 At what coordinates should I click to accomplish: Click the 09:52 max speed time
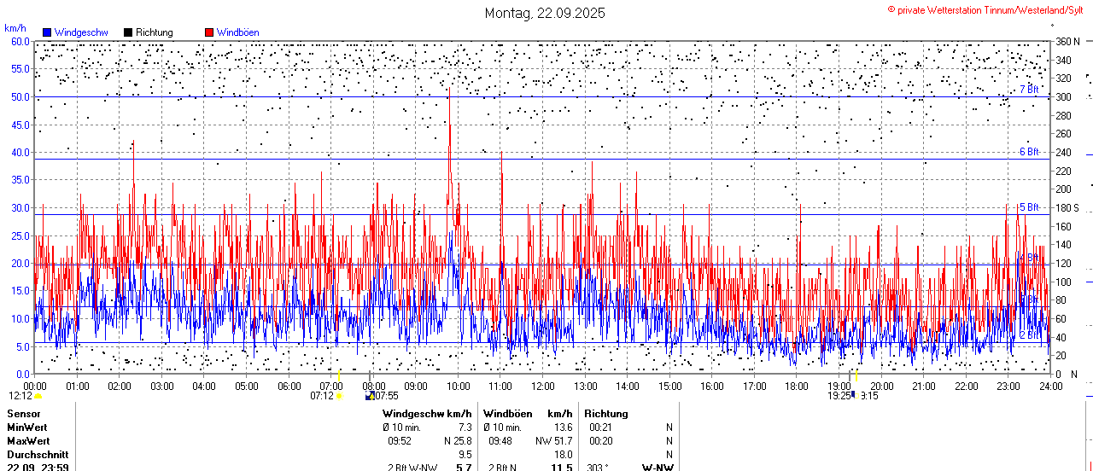pos(400,441)
